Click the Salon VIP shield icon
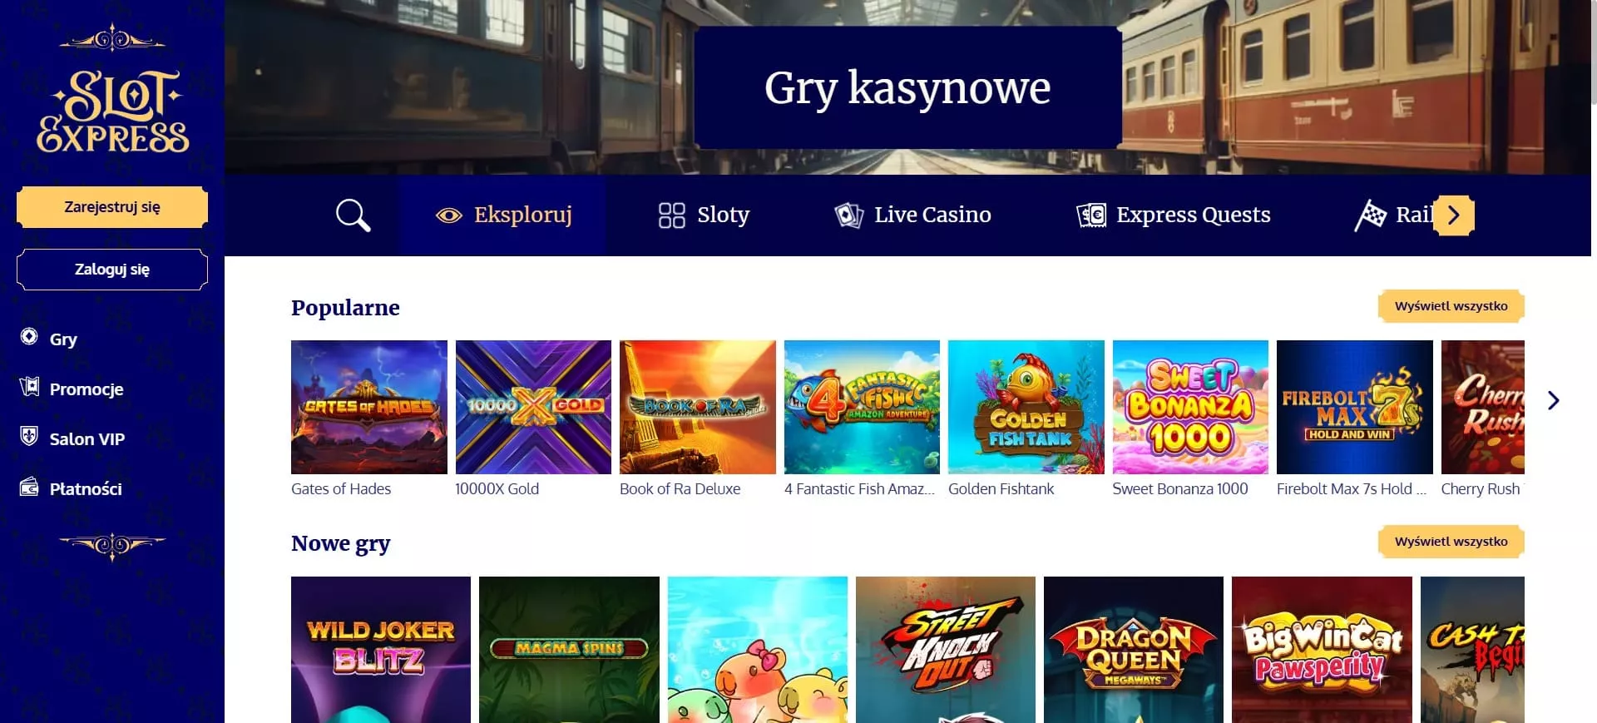Screen dimensions: 1597x723 coord(29,437)
